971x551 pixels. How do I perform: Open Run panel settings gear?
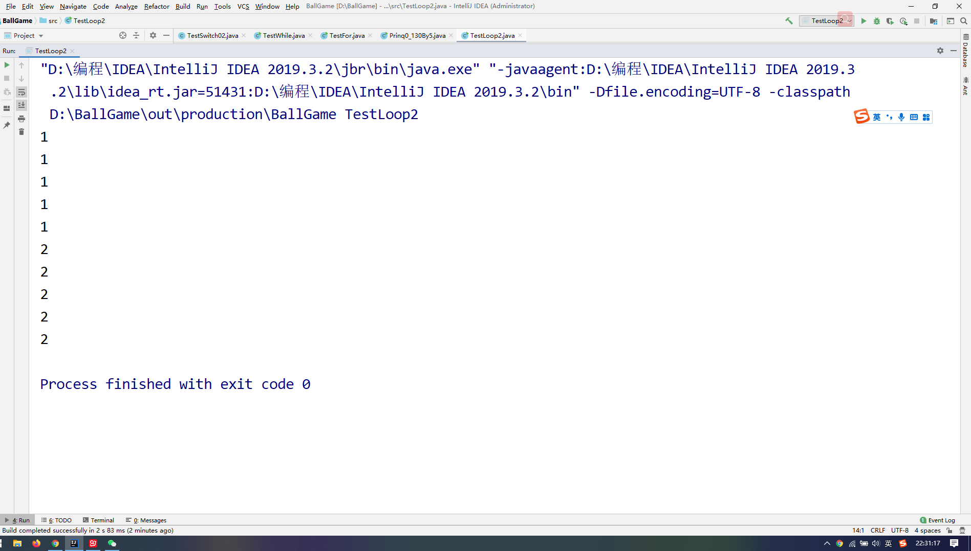940,51
